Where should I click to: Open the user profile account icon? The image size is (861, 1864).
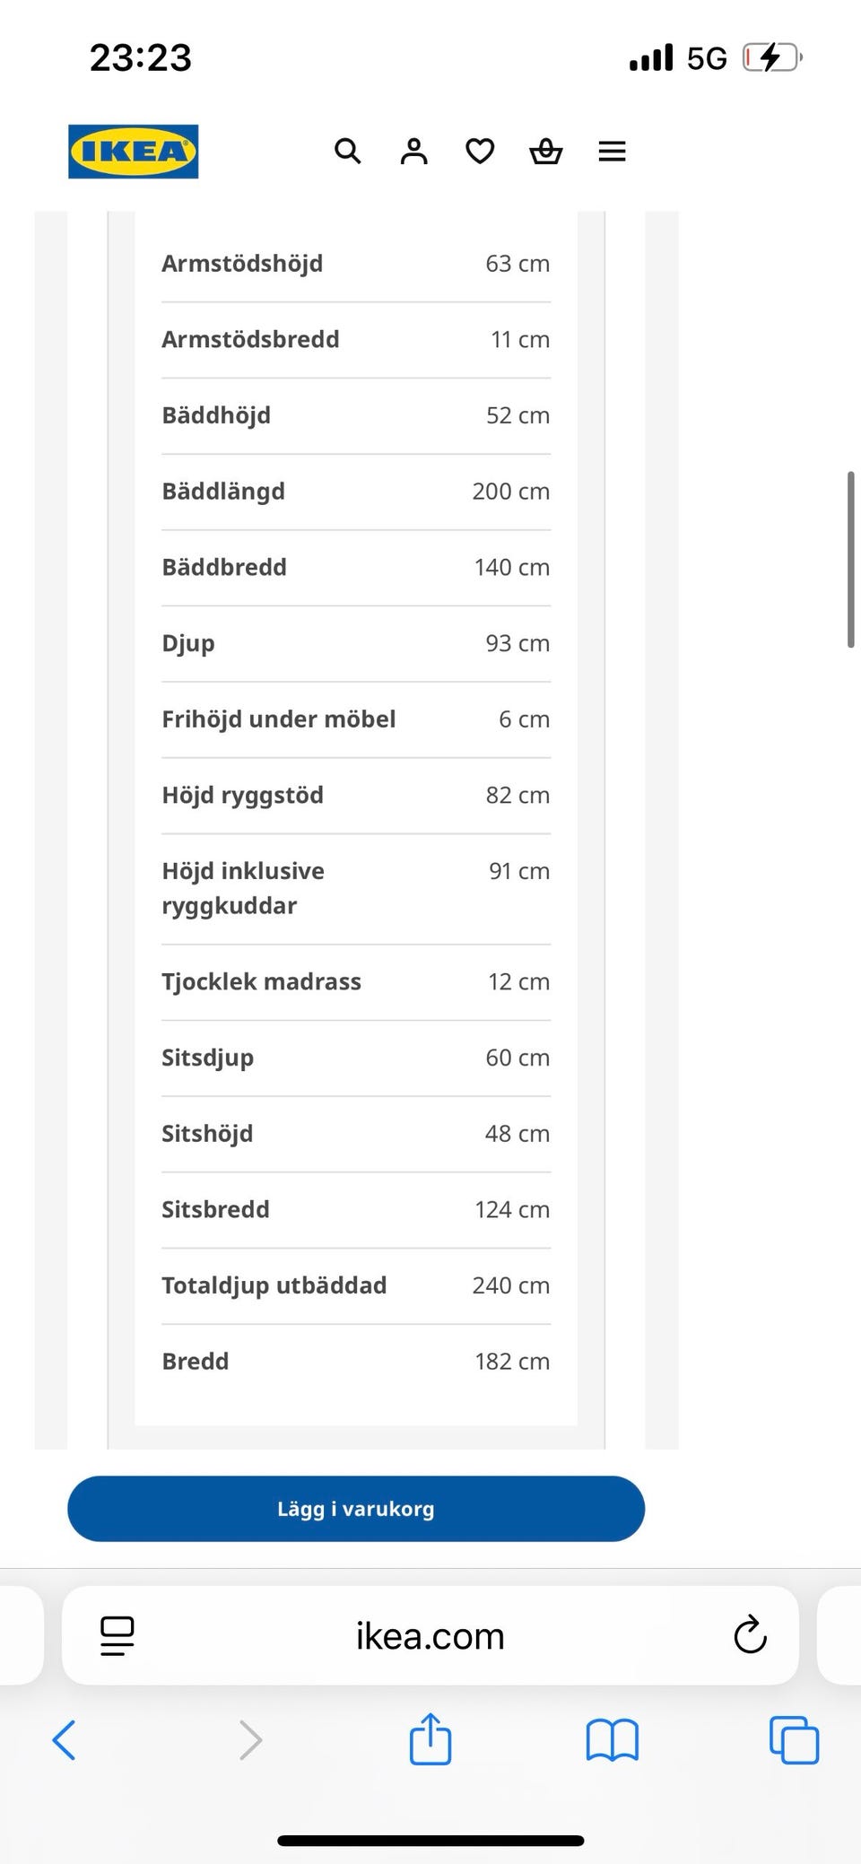(x=413, y=151)
